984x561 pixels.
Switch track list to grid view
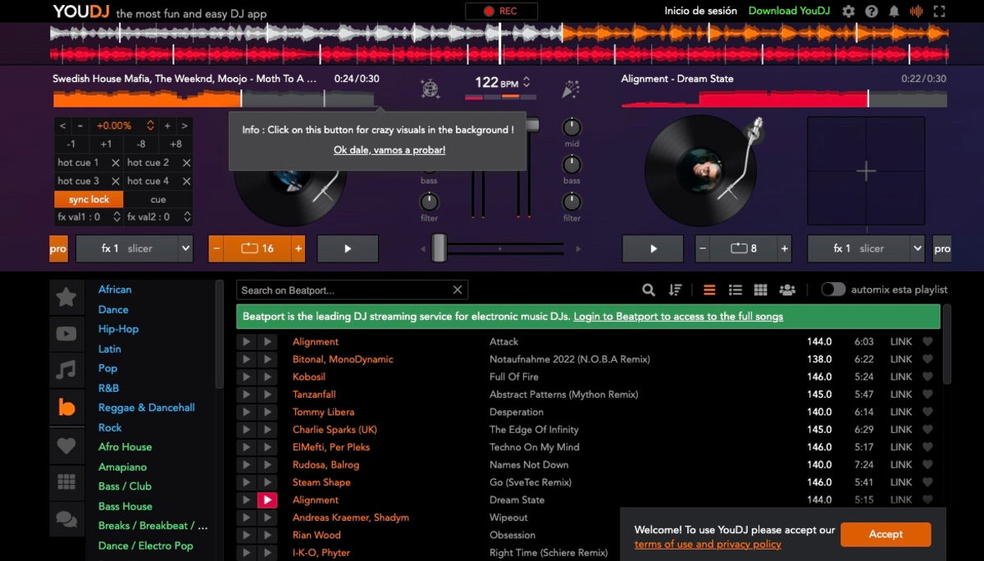(x=760, y=289)
